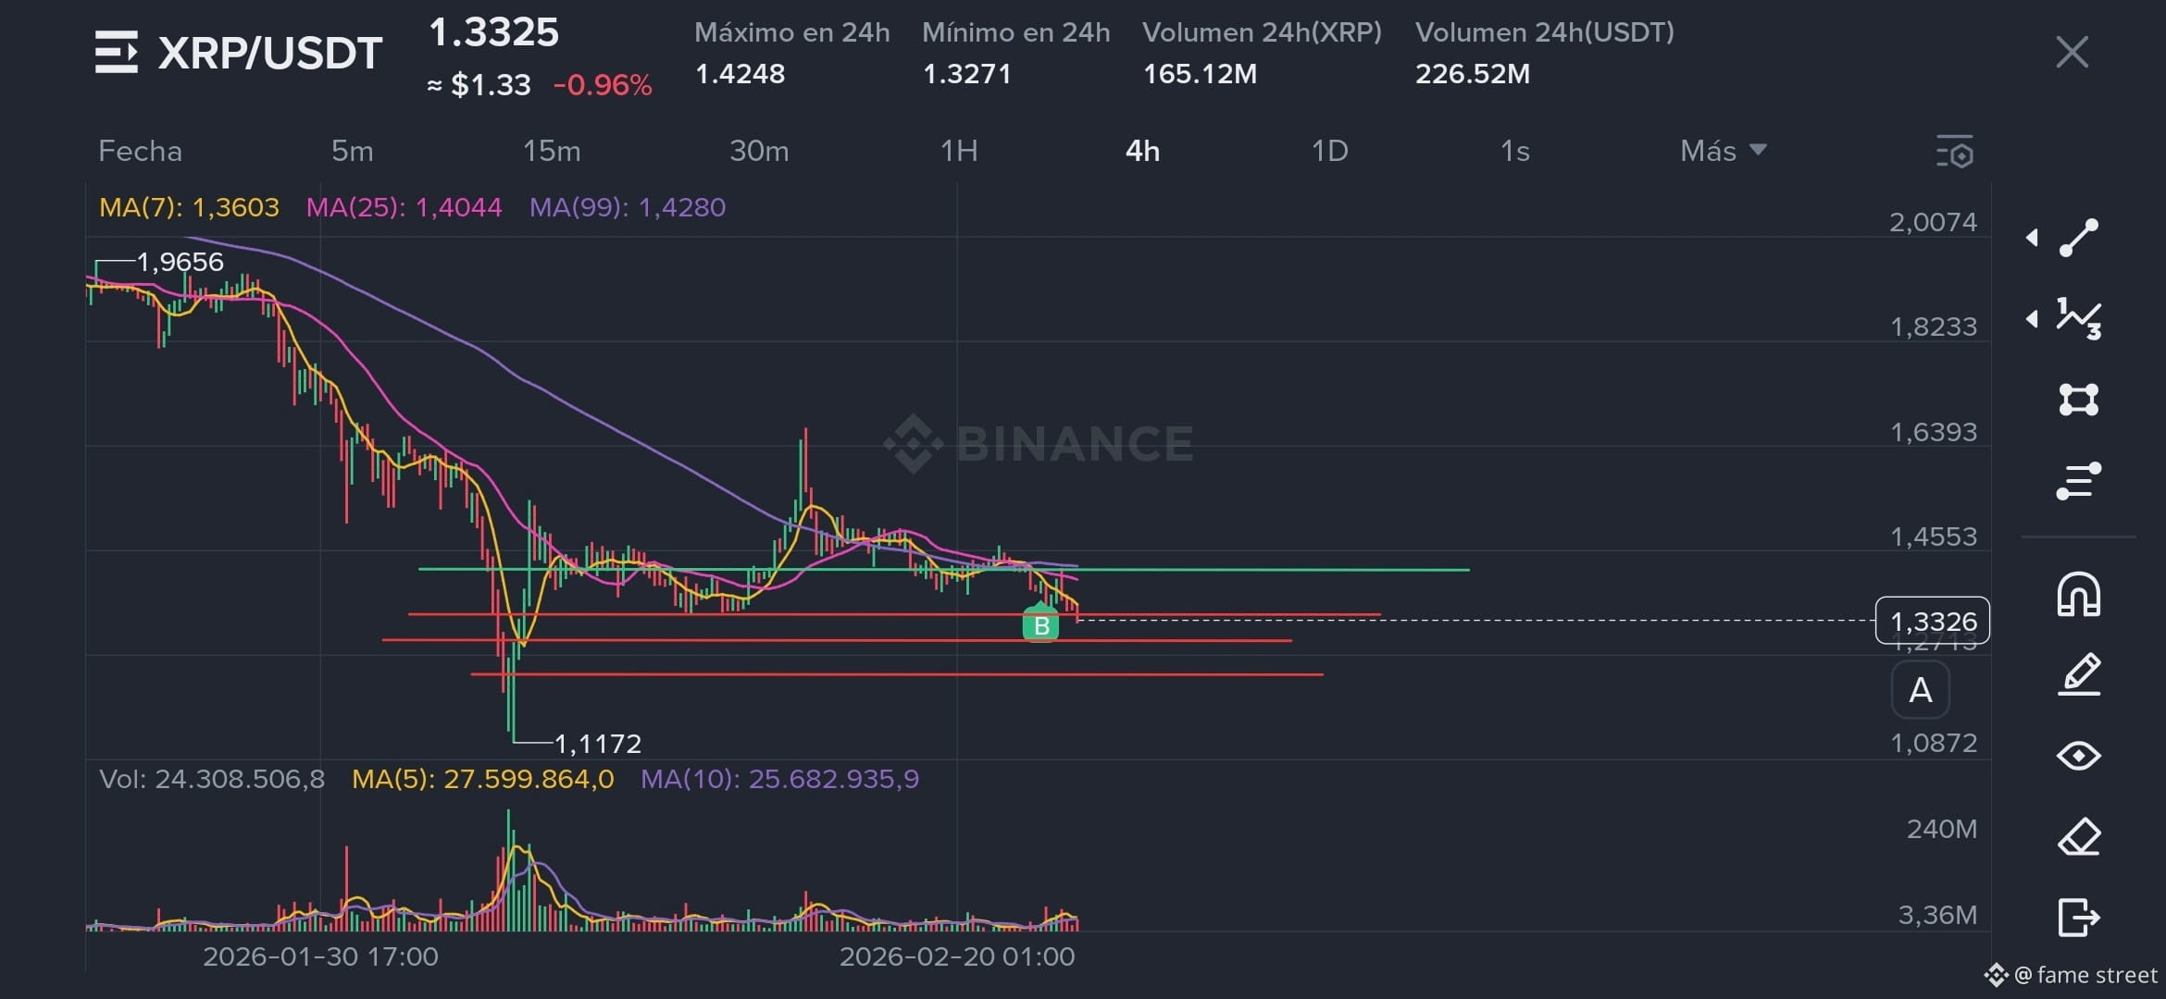
Task: Click the 2026-01-30 17:00 date label
Action: (320, 956)
